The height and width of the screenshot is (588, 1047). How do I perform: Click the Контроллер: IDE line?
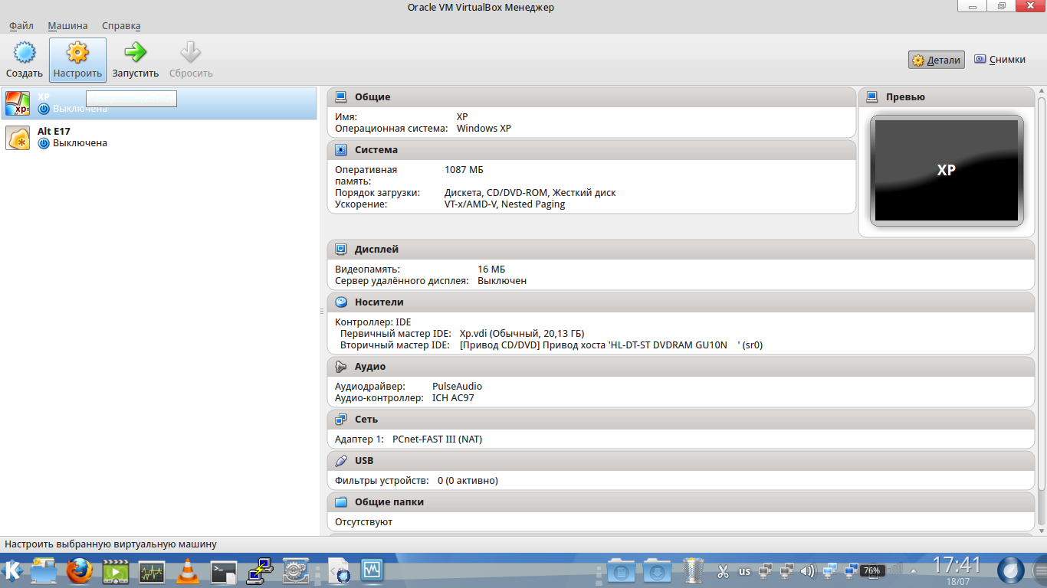coord(373,322)
